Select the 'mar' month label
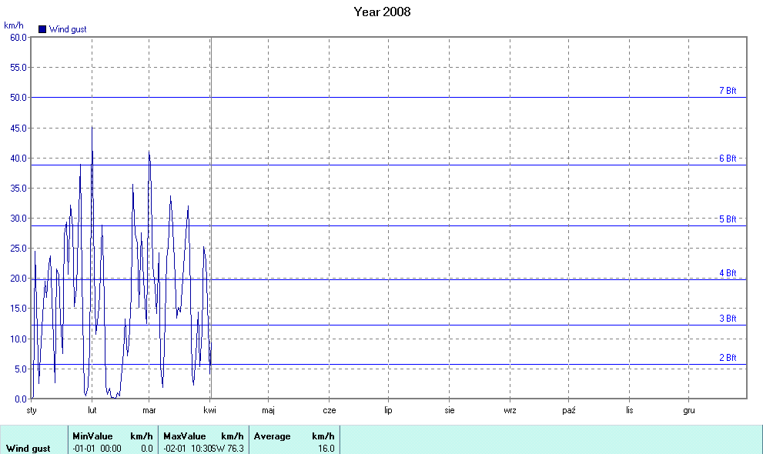 pos(149,410)
